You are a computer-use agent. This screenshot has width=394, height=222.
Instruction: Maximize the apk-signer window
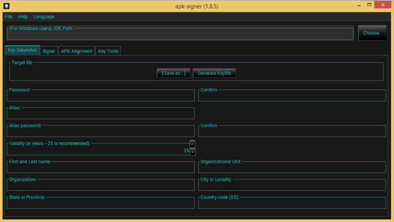tap(369, 5)
